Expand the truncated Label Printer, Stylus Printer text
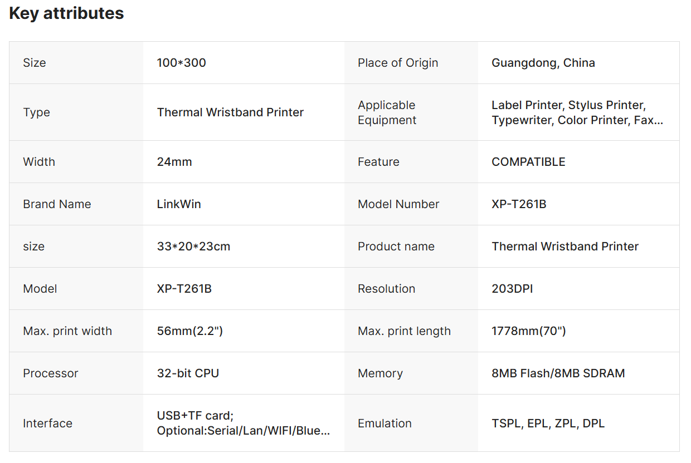The image size is (691, 463). coord(577,112)
